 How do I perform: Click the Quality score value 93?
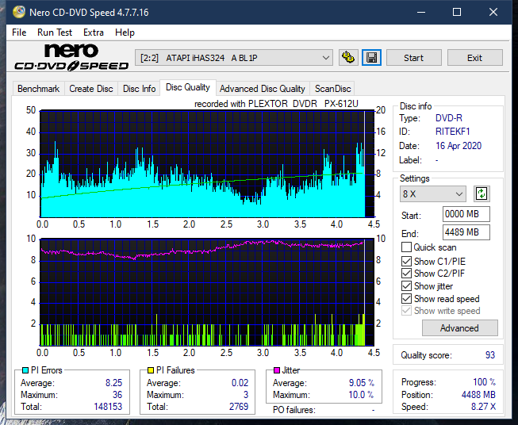pyautogui.click(x=490, y=355)
